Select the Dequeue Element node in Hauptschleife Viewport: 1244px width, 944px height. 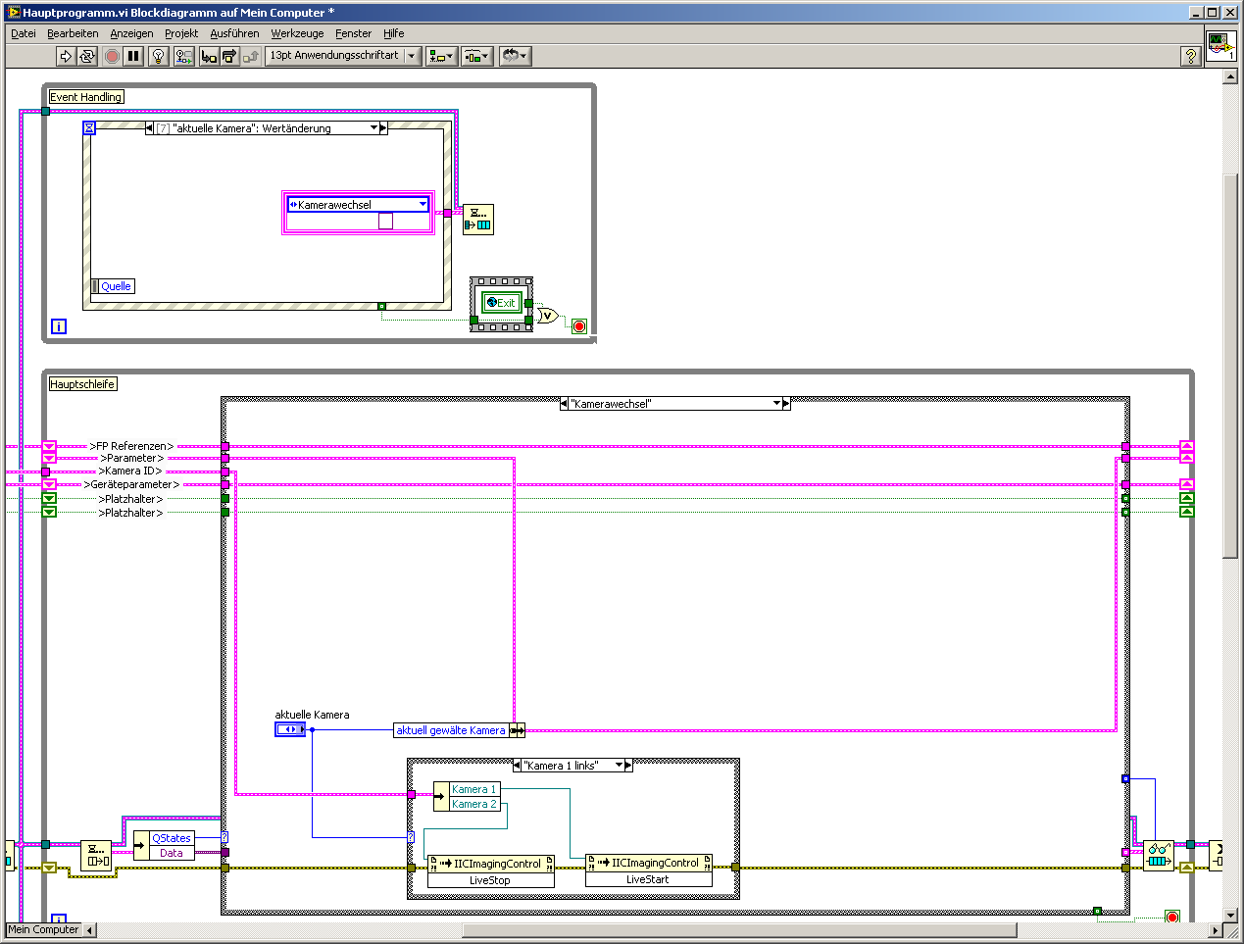point(96,856)
